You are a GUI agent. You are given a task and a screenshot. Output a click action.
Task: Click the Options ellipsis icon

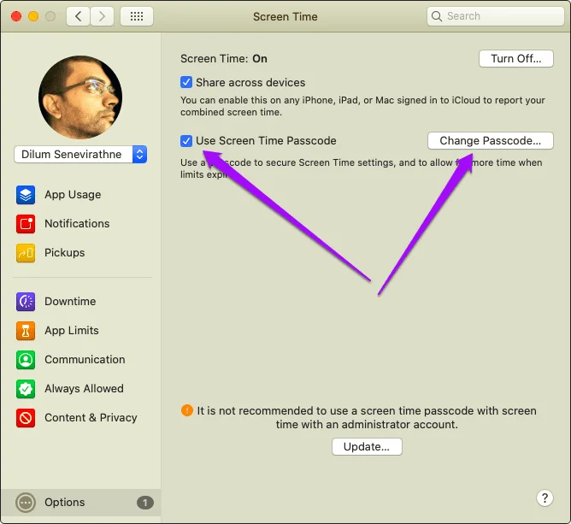coord(26,503)
